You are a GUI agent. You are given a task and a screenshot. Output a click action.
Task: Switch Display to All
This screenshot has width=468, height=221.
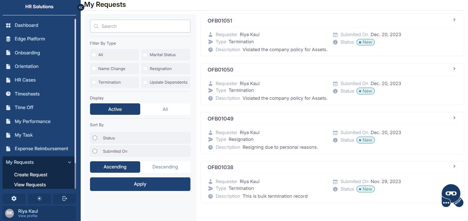coord(165,109)
